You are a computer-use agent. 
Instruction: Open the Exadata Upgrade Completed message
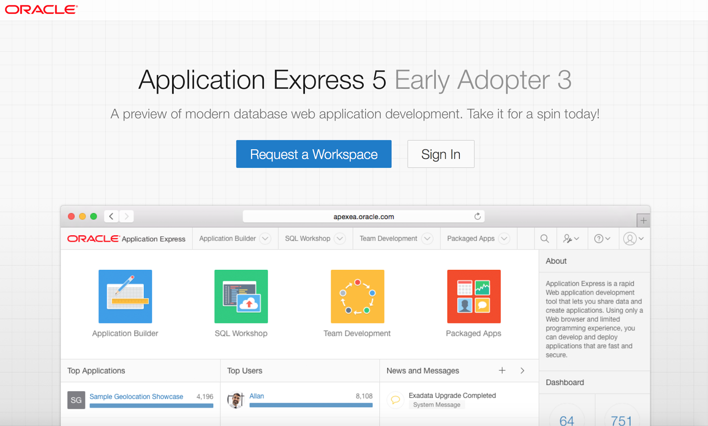pyautogui.click(x=452, y=395)
